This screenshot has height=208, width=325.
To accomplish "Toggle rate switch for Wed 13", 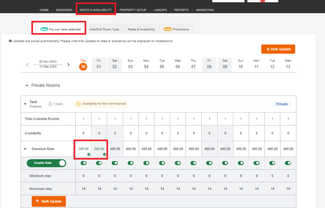I will (x=288, y=163).
